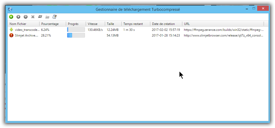Sort by the Pourcentage column header
The height and width of the screenshot is (128, 275).
50,24
